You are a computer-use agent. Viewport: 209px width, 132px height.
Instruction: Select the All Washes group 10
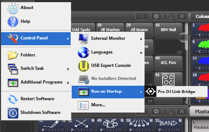point(110,27)
